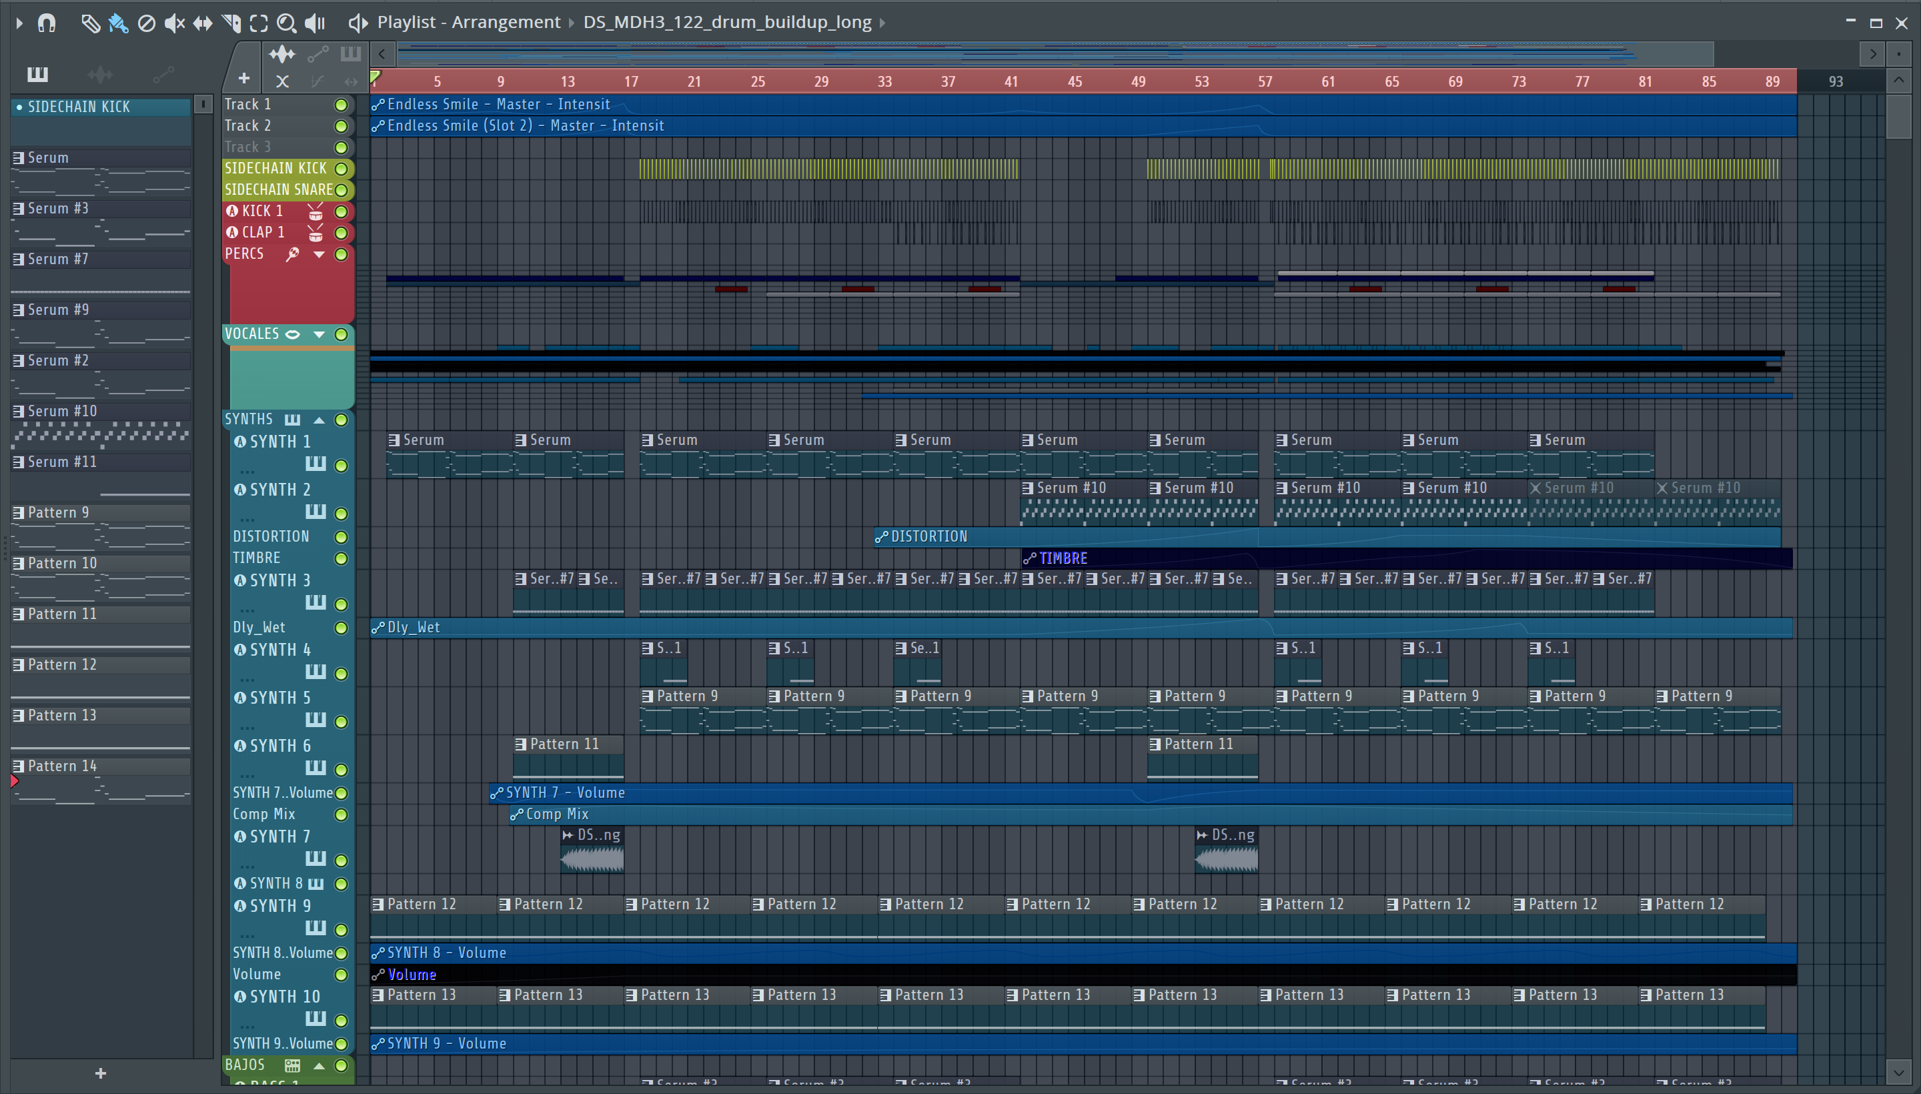This screenshot has height=1094, width=1921.
Task: Mute the VOCALES group track
Action: click(341, 334)
